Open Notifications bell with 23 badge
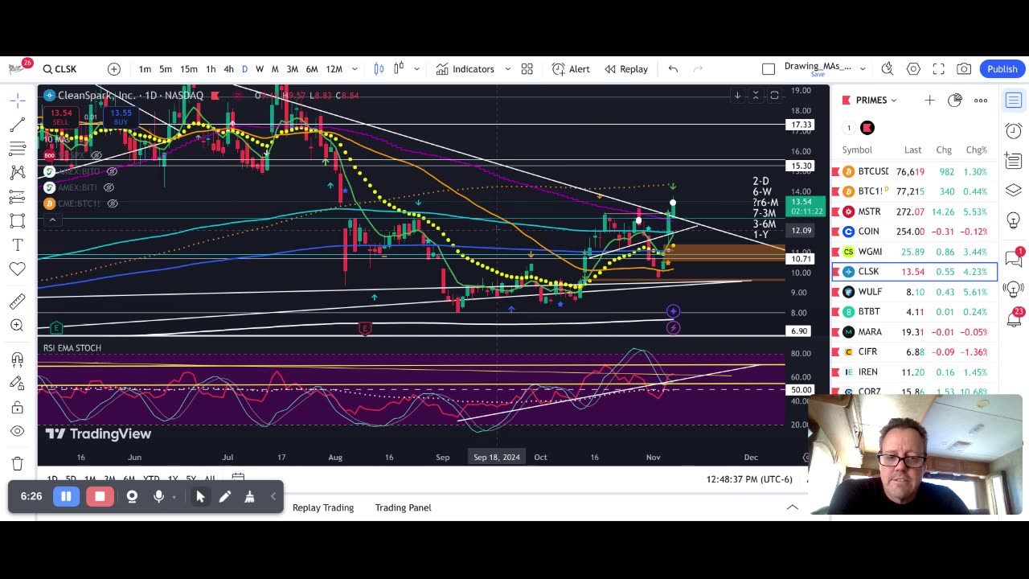Viewport: 1029px width, 579px height. [1013, 318]
